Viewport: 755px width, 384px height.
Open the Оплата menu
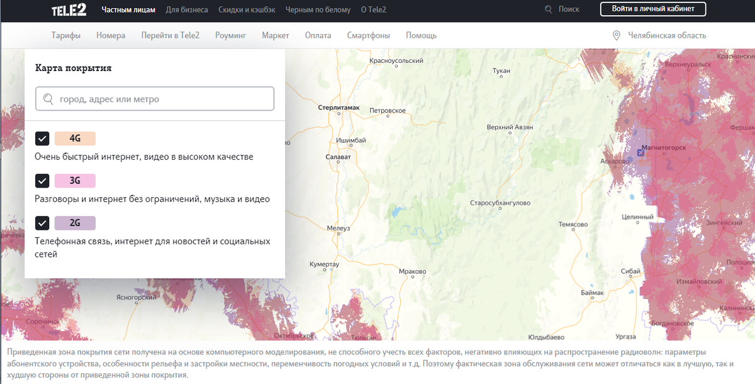click(318, 35)
